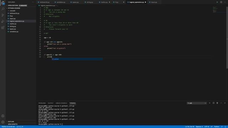The image size is (228, 128).
Task: Open the Source Control view
Action: (x=3, y=15)
